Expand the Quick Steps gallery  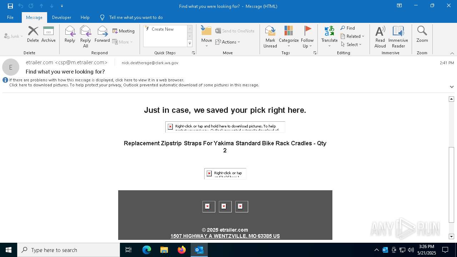pyautogui.click(x=190, y=44)
